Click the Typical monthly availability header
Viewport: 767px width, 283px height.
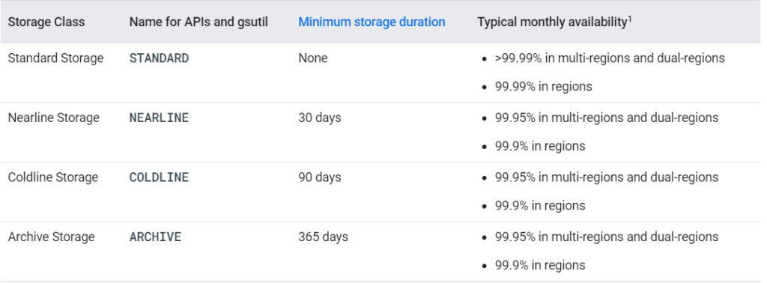[552, 22]
